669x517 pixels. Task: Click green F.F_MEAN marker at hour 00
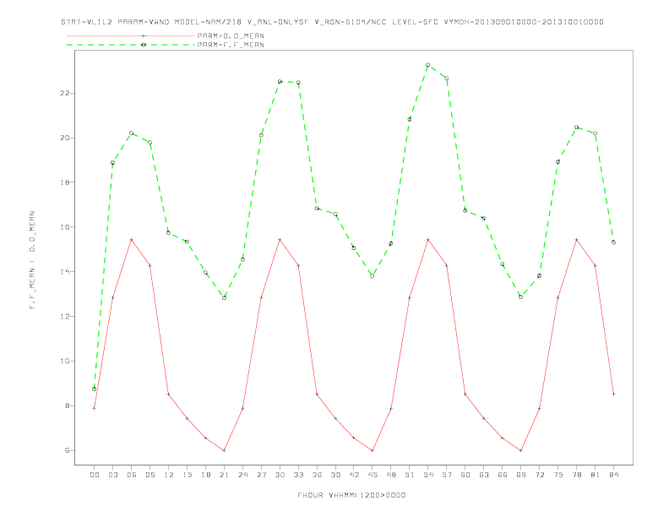95,389
